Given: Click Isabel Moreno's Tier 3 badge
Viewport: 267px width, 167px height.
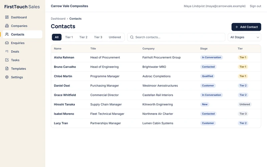Looking at the screenshot, I should pos(243,114).
